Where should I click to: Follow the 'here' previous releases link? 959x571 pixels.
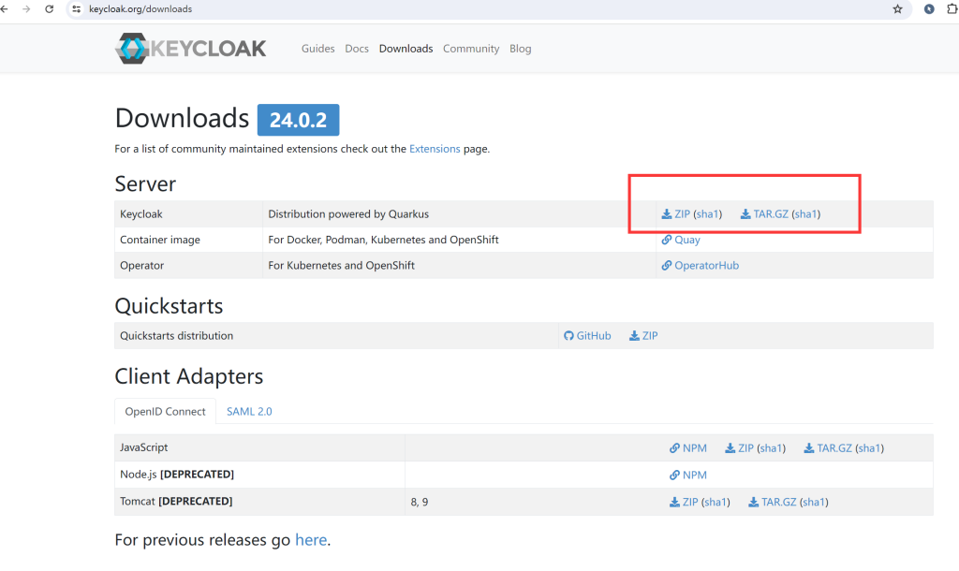pyautogui.click(x=311, y=540)
